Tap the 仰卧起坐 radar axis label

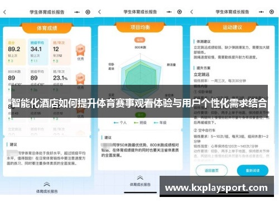pyautogui.click(x=111, y=66)
